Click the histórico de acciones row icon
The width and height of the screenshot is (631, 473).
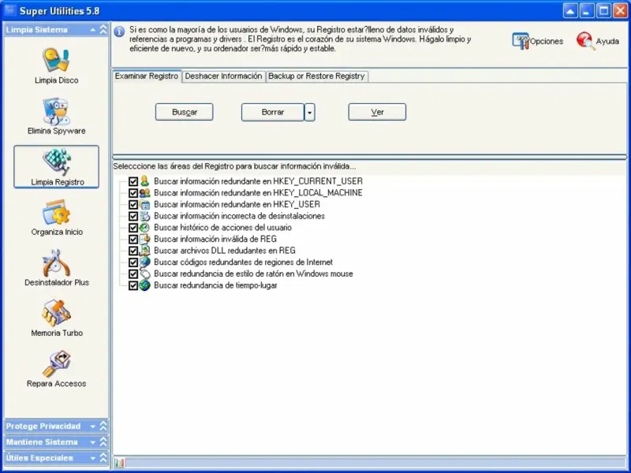click(x=145, y=228)
